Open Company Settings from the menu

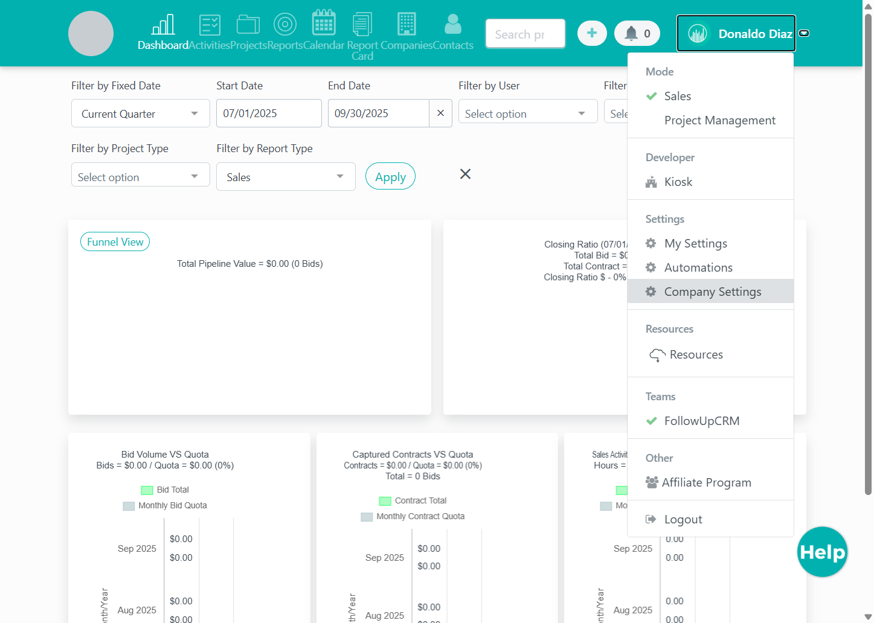pos(710,292)
